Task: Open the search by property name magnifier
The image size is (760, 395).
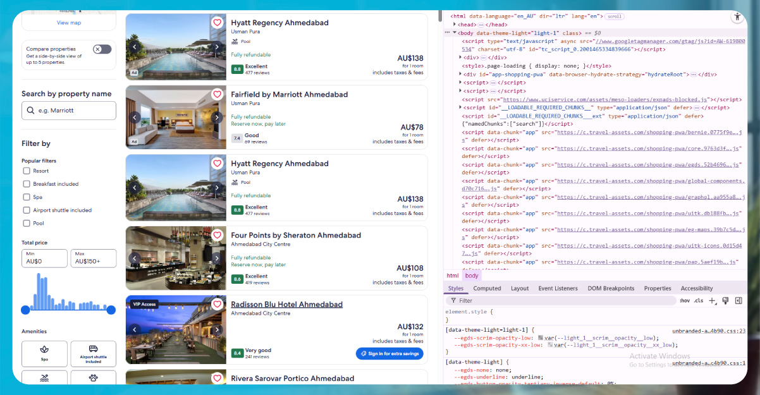Action: click(x=30, y=110)
